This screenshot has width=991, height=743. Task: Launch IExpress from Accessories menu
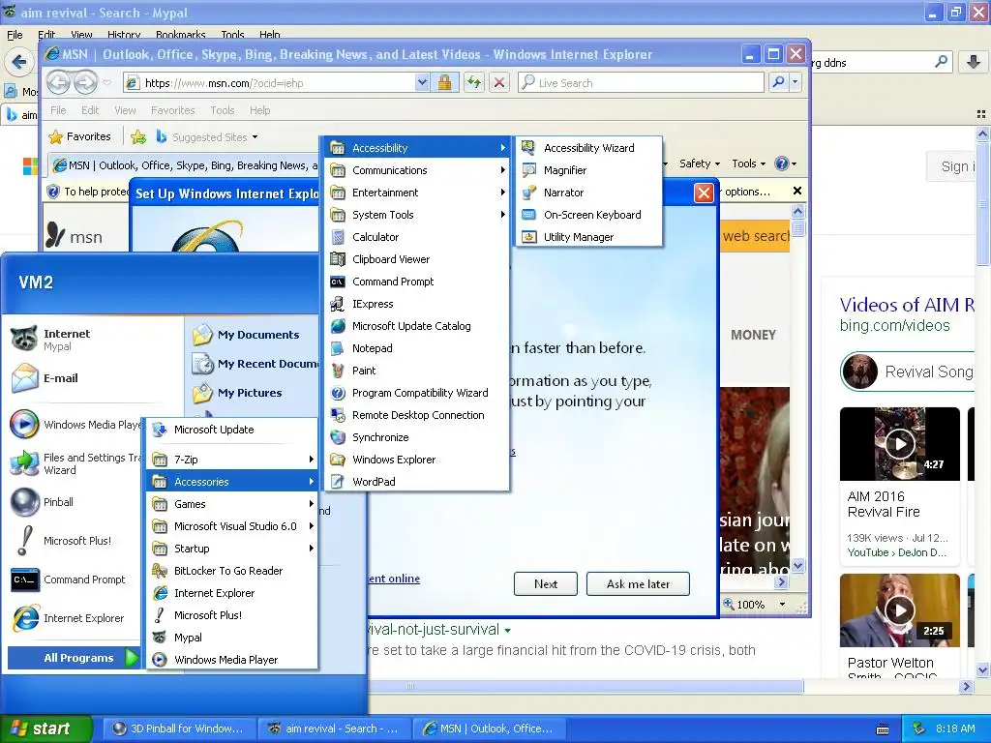click(417, 304)
